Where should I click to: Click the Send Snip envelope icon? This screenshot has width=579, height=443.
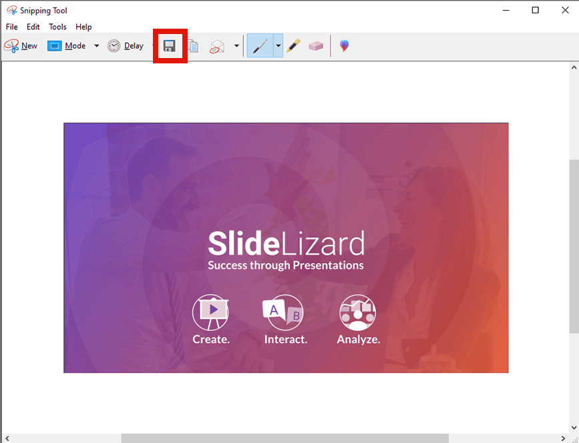click(217, 46)
